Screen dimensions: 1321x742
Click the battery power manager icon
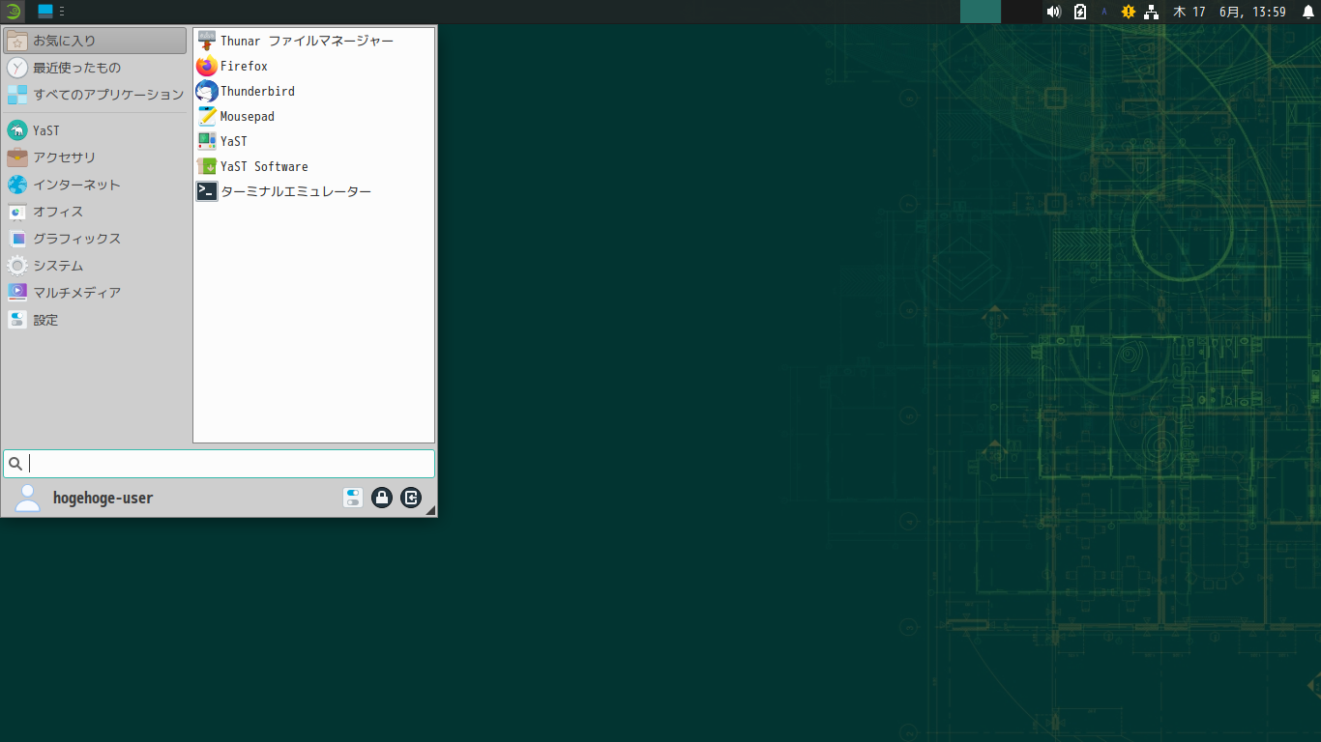tap(1080, 12)
